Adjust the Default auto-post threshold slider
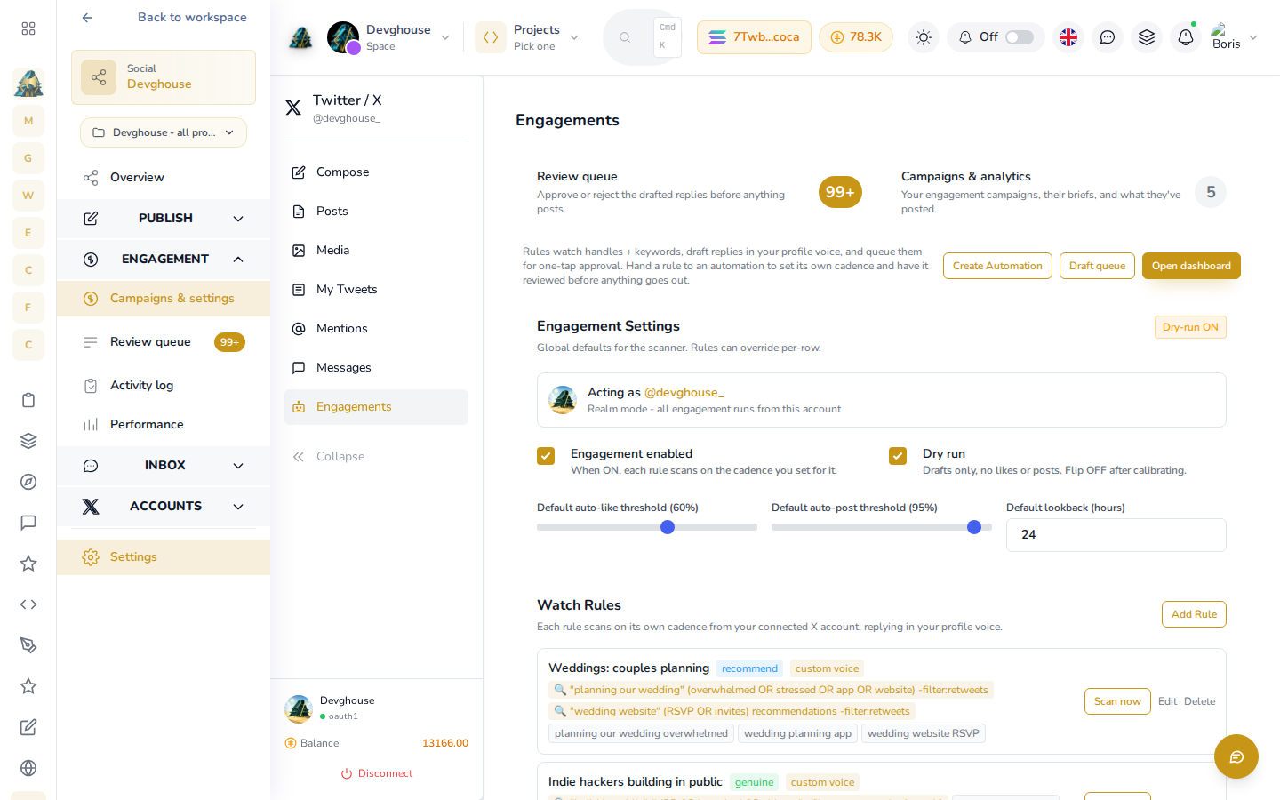Screen dimensions: 1280x800 coord(974,527)
